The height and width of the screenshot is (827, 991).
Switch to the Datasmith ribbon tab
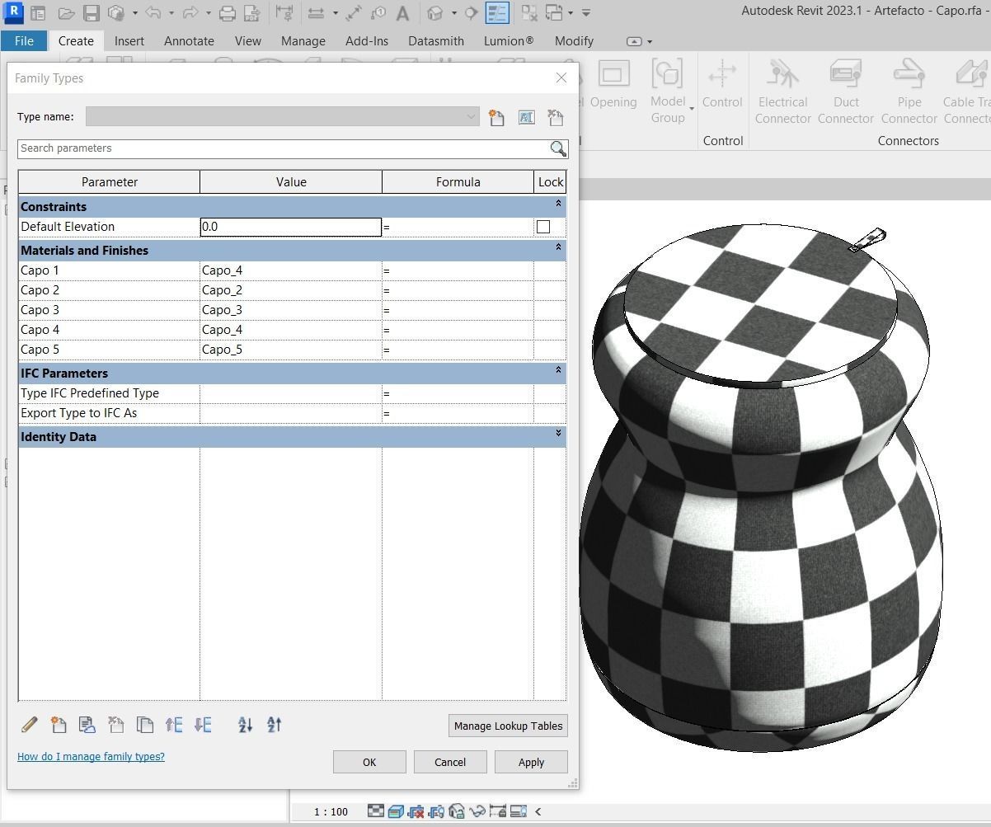[436, 40]
